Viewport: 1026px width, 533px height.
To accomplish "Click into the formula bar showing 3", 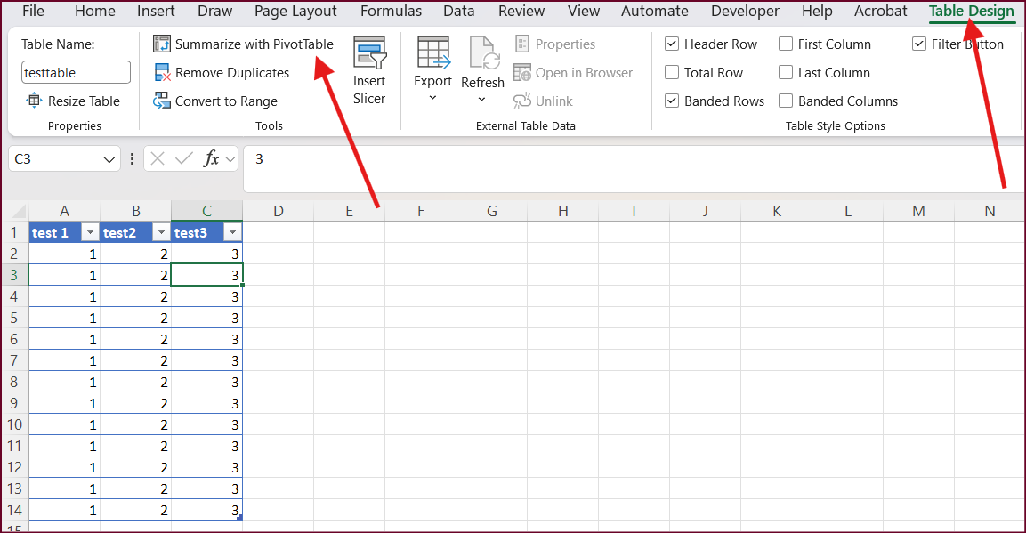I will point(634,169).
